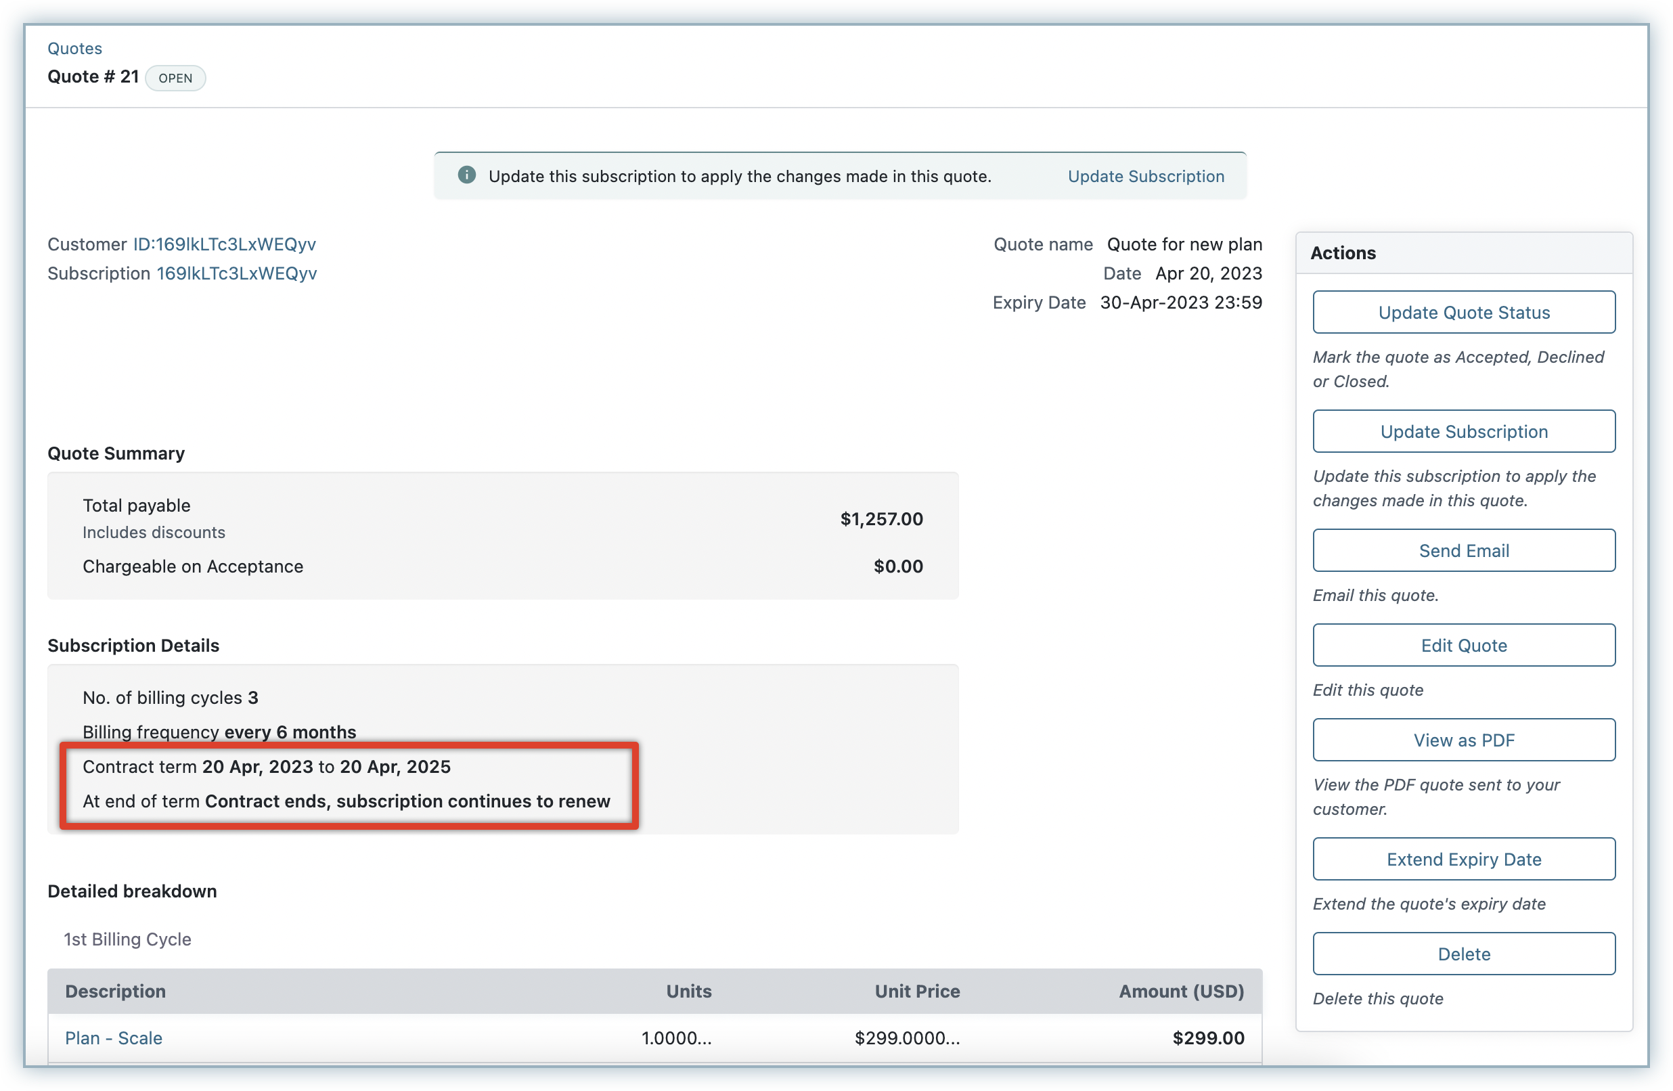Delete this quote using the Delete button
The image size is (1673, 1091).
[x=1463, y=954]
